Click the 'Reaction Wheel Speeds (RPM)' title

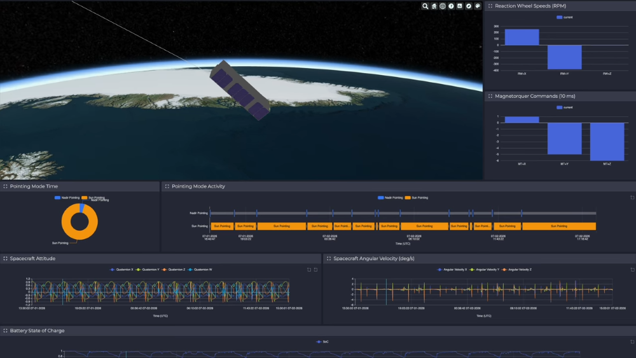click(x=530, y=6)
